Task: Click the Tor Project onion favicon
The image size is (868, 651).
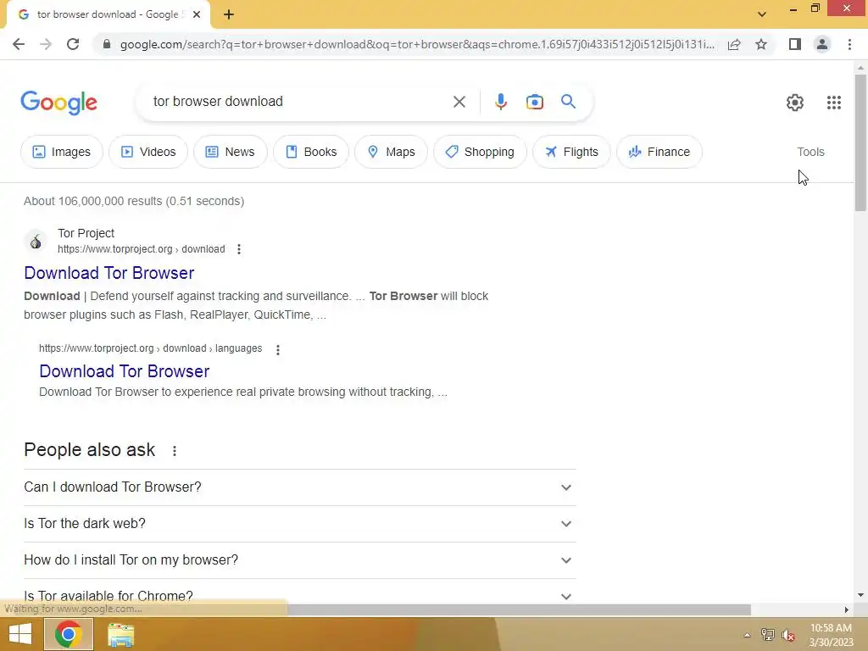Action: (x=36, y=242)
